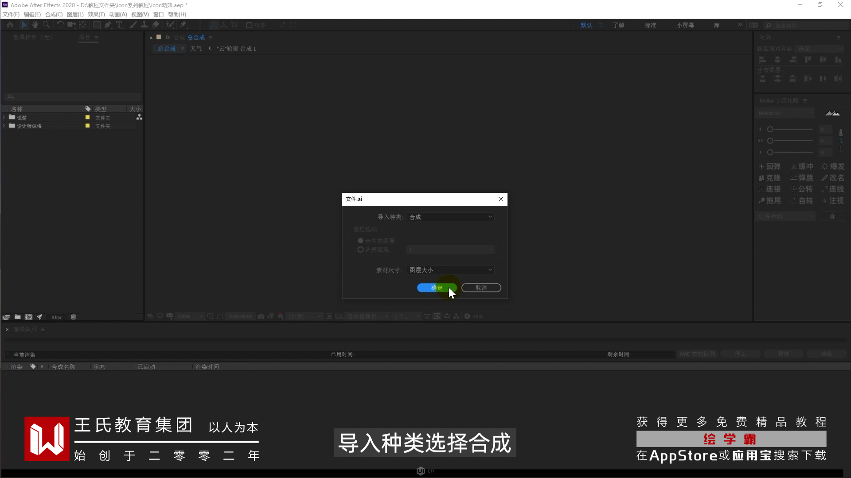The image size is (851, 478).
Task: Select the 合并的图层 radio option
Action: (360, 241)
